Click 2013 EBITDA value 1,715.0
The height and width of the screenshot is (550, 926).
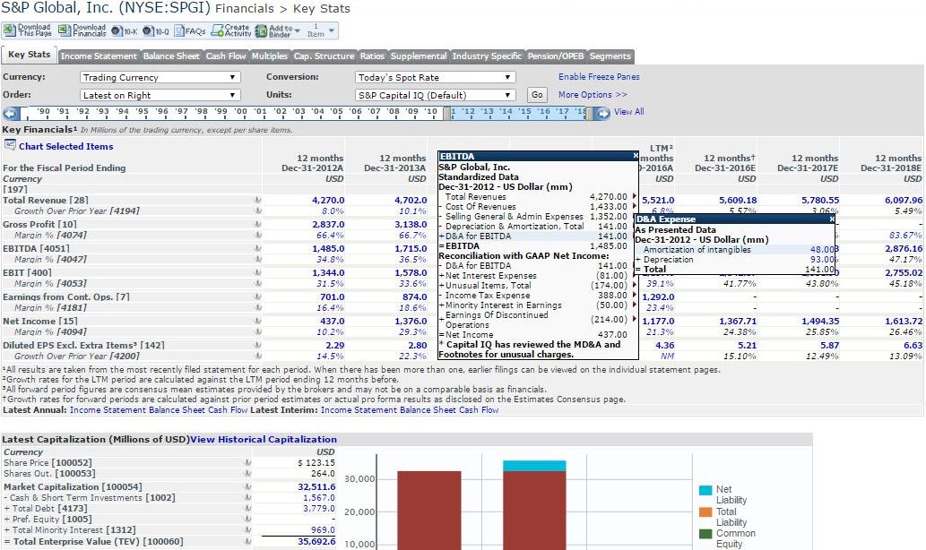pos(411,248)
